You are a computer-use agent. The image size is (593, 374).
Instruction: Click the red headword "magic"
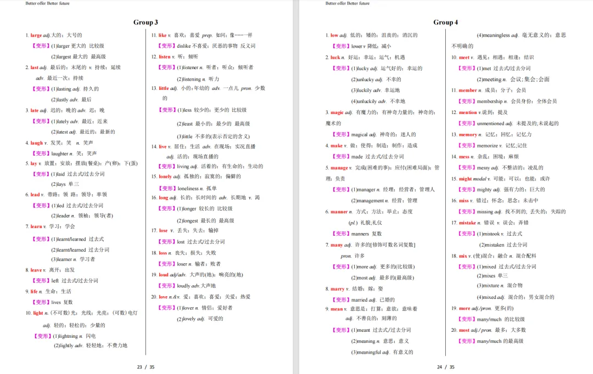pos(337,112)
